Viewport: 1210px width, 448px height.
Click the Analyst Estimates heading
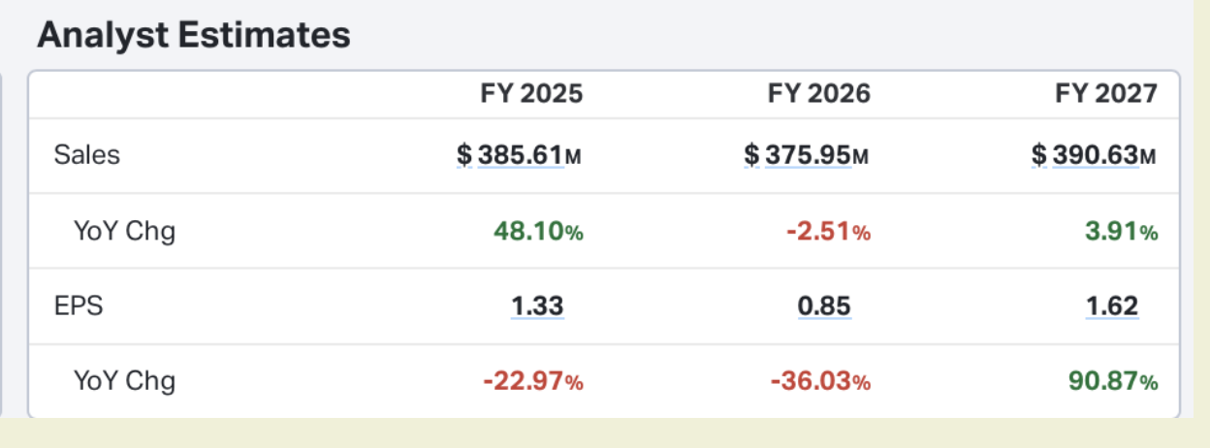point(193,36)
